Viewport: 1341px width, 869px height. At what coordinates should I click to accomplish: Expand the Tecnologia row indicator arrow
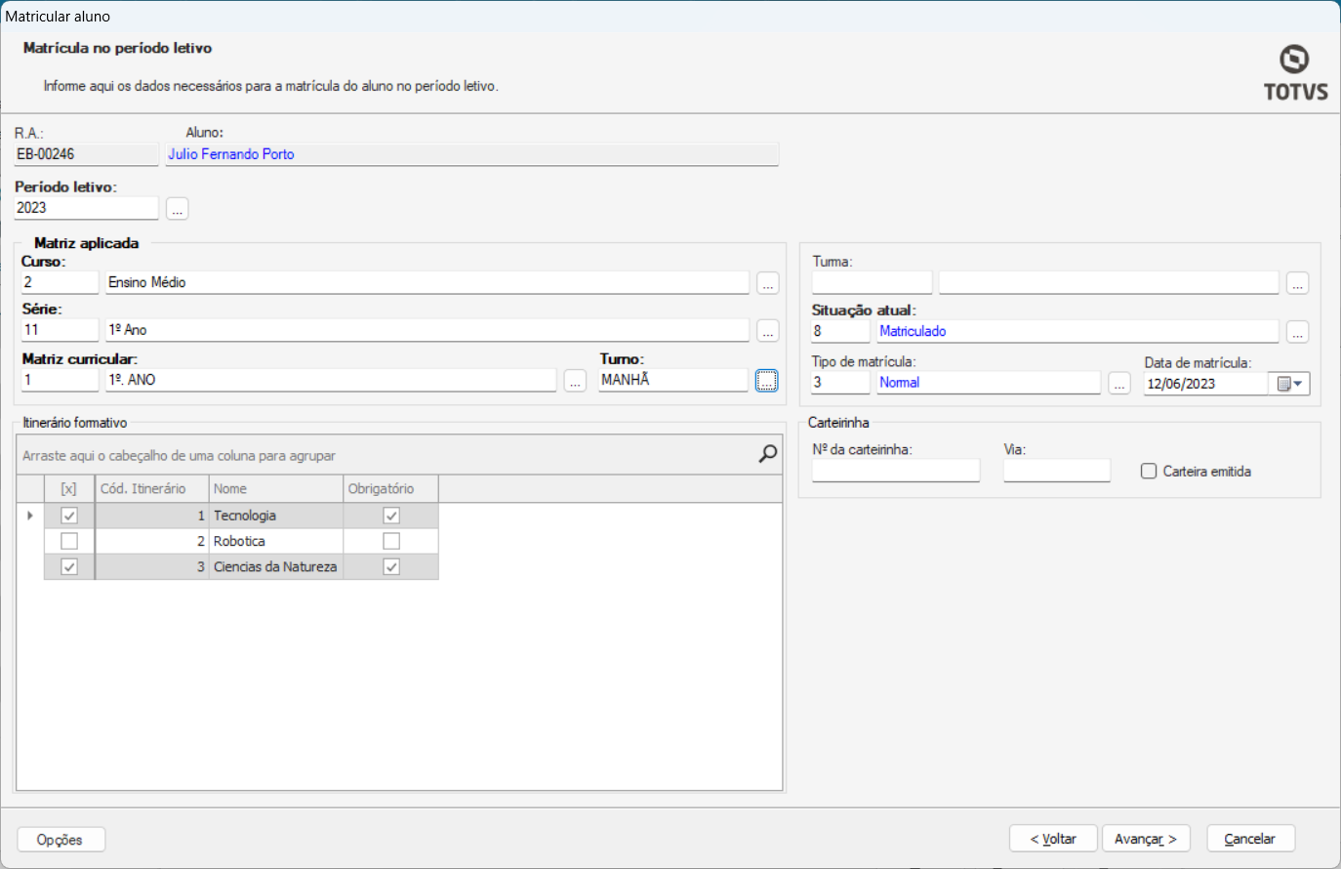30,516
